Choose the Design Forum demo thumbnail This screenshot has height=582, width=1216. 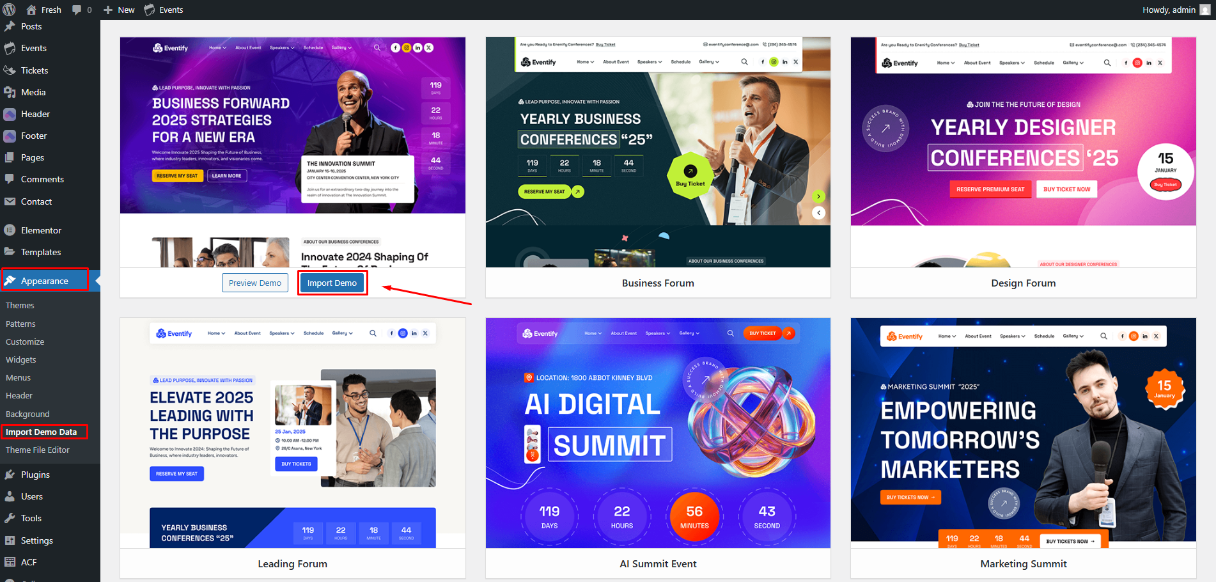click(x=1023, y=152)
